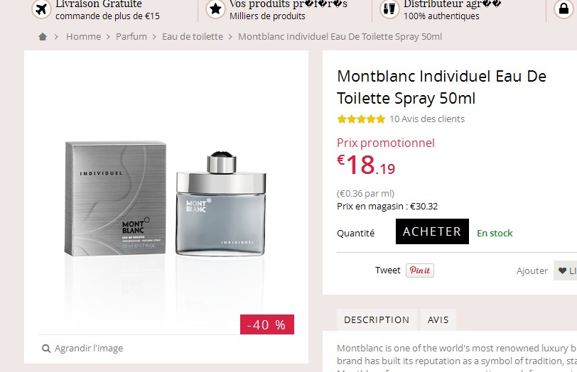The width and height of the screenshot is (577, 372).
Task: Click the star products icon
Action: coord(215,9)
